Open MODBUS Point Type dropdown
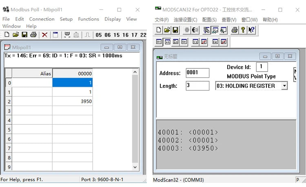The image size is (306, 187). pos(284,86)
